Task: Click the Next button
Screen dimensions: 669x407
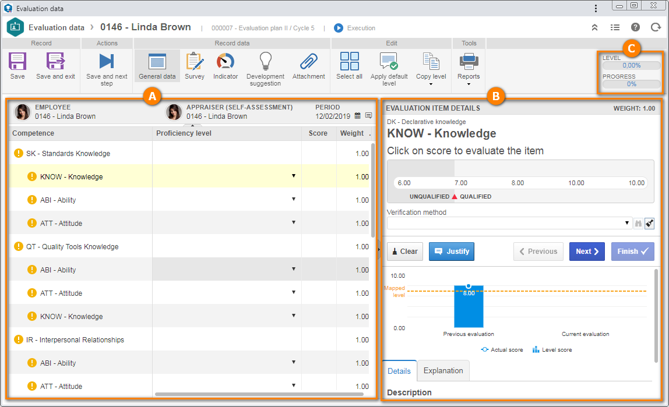Action: point(587,252)
